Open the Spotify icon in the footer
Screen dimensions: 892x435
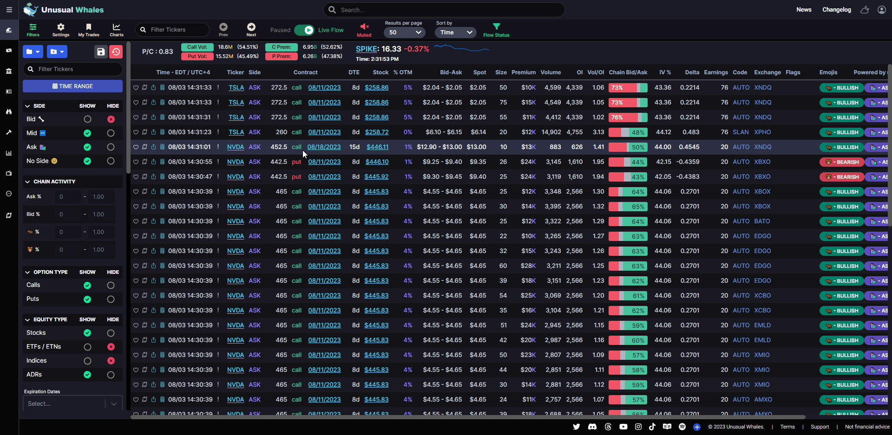tap(682, 427)
